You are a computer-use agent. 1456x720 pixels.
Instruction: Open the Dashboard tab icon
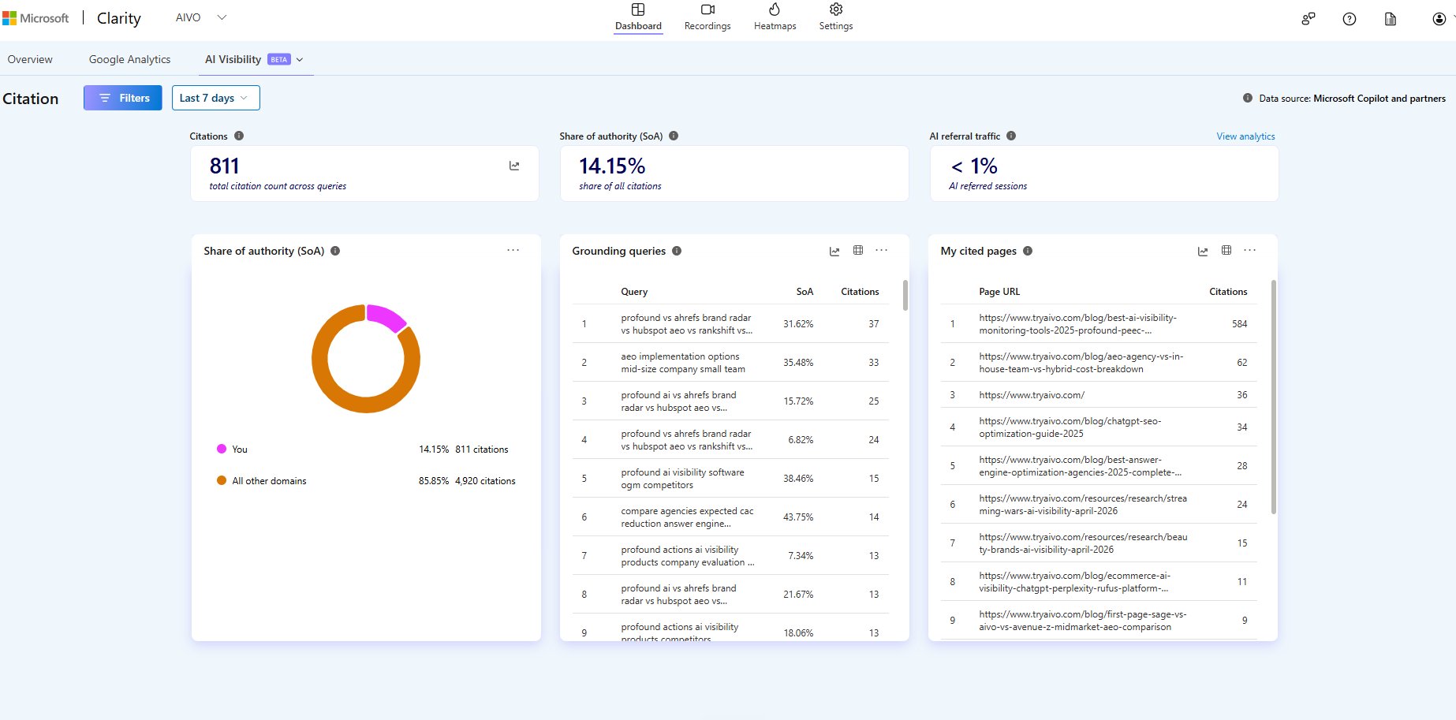(x=638, y=9)
